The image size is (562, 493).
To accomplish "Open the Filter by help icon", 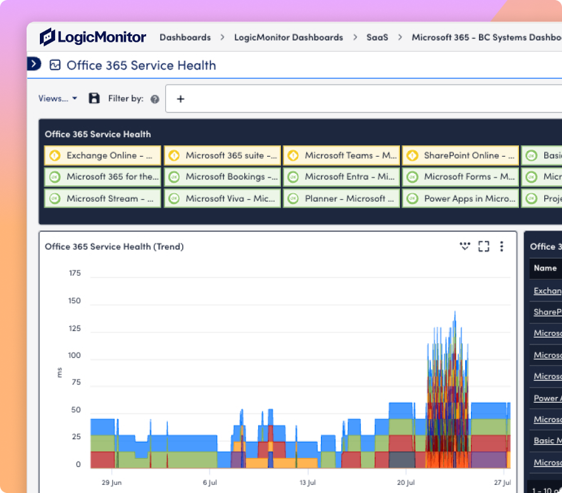I will click(x=155, y=99).
